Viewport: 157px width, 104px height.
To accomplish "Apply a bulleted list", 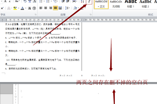I will 41,1.
